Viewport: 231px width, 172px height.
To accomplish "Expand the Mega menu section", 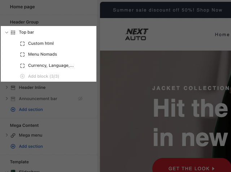I will point(6,135).
